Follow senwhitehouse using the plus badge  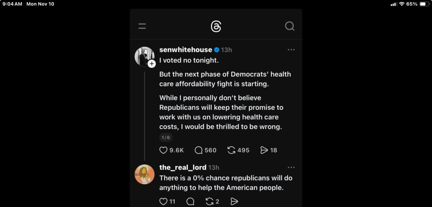click(x=152, y=64)
